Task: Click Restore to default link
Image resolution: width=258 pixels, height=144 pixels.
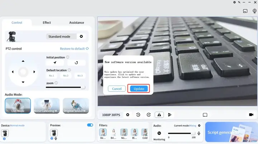Action: coord(74,49)
